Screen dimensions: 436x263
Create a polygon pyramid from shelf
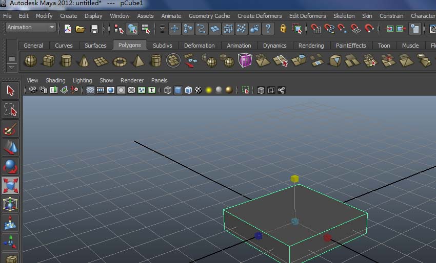(138, 61)
